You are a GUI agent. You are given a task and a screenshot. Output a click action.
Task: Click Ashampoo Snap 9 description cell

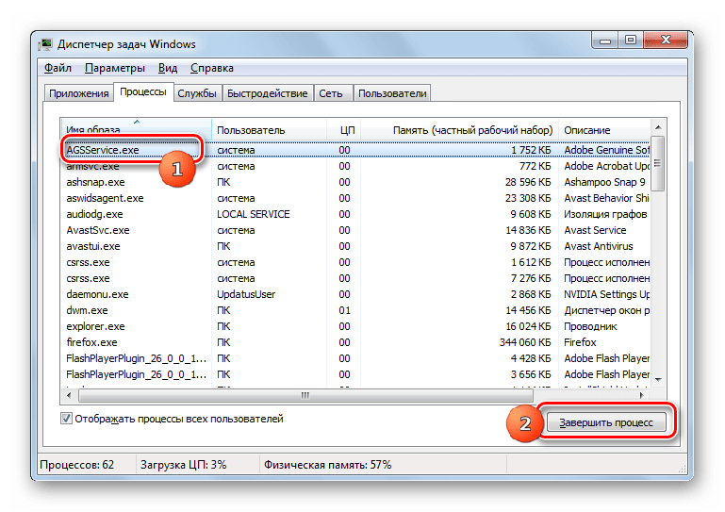[604, 182]
